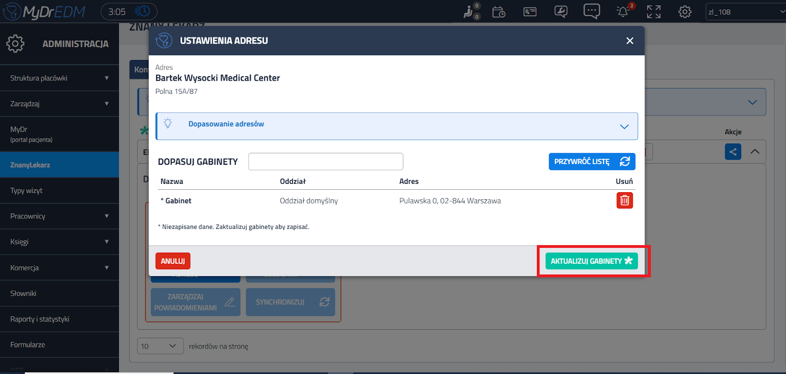Click the Dopasuj gabinety search field
This screenshot has height=374, width=786.
[325, 162]
